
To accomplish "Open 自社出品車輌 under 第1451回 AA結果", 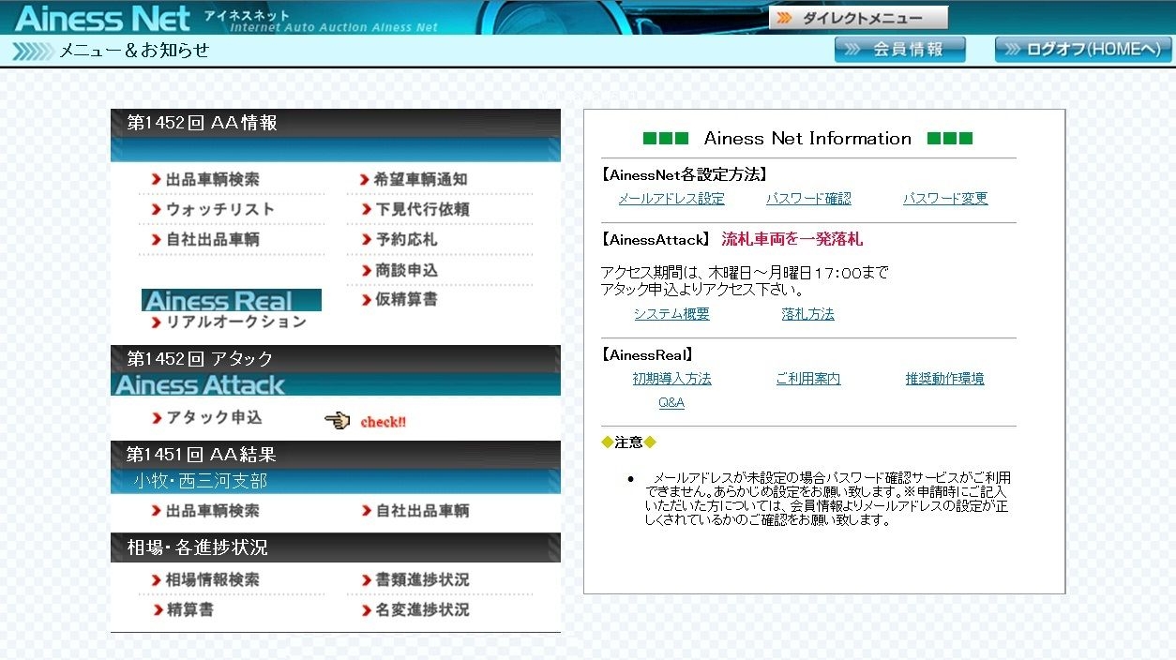I will pos(415,511).
